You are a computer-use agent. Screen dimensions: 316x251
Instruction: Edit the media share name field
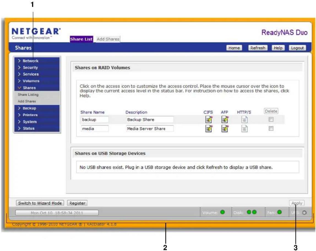point(95,129)
